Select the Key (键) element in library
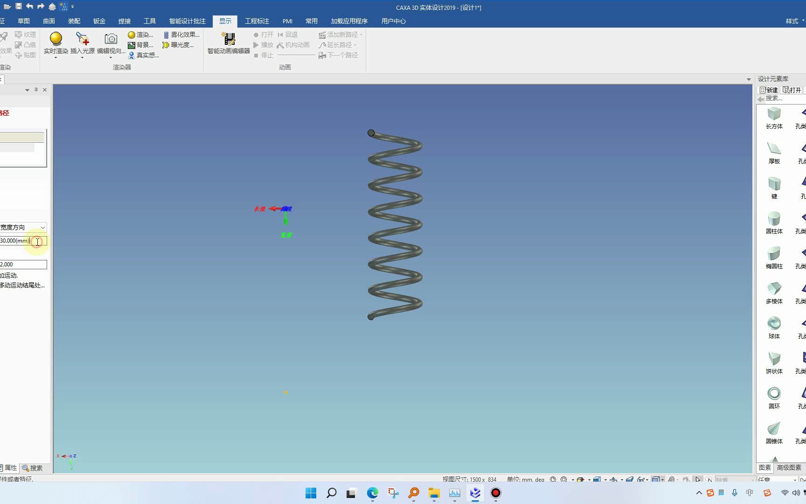This screenshot has height=504, width=806. (774, 188)
